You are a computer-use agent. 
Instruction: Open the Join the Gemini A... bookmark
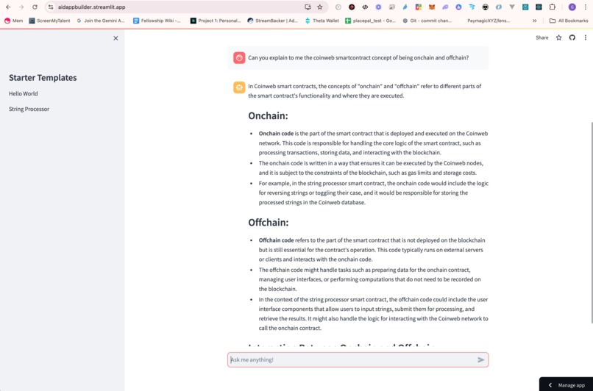[x=101, y=21]
